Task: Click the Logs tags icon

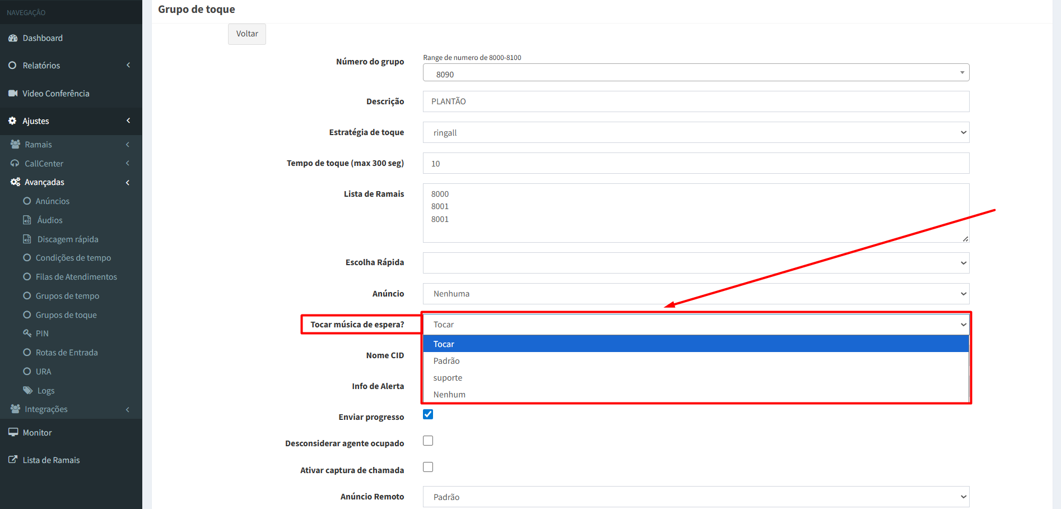Action: [27, 391]
